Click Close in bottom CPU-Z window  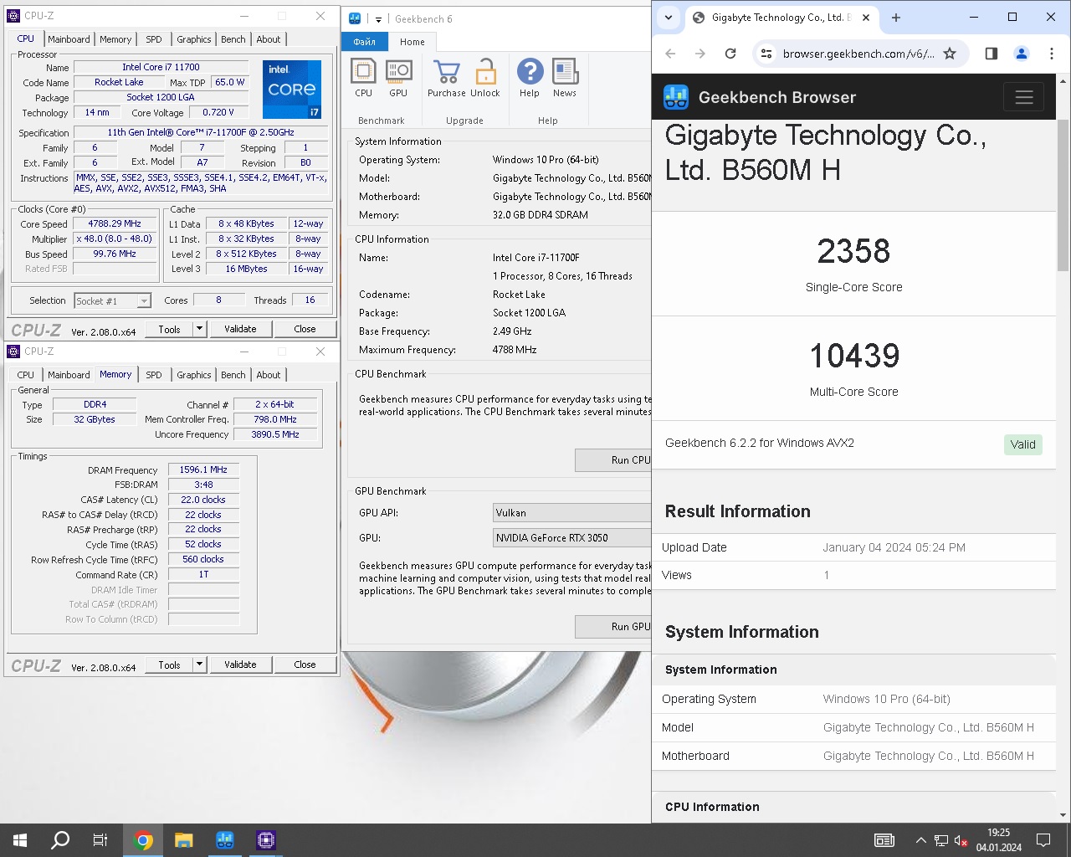(x=305, y=665)
